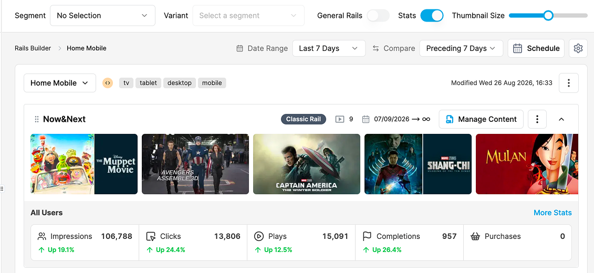The height and width of the screenshot is (273, 594).
Task: Click the Compare arrows icon
Action: [x=376, y=48]
